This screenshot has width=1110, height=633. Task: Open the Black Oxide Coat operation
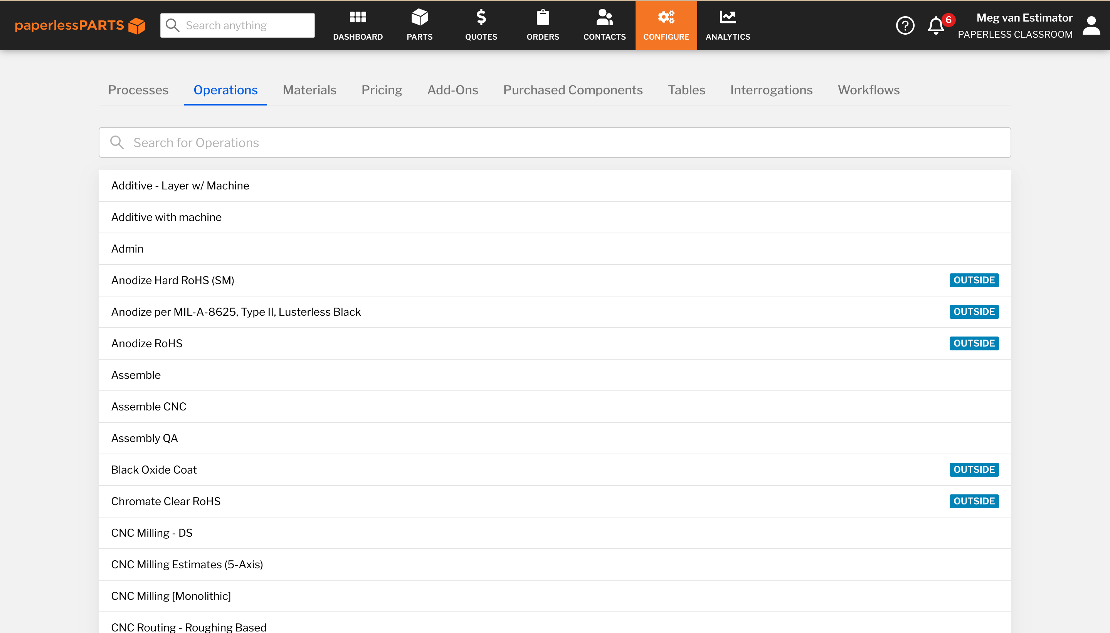[154, 469]
